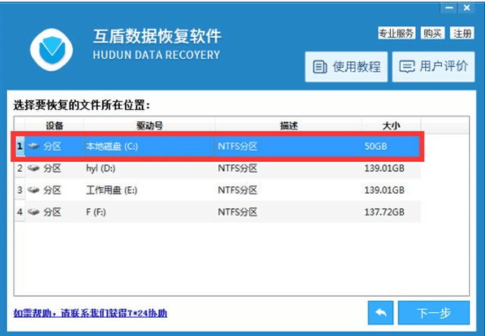
Task: Select the F (F:) partition row
Action: coord(217,212)
